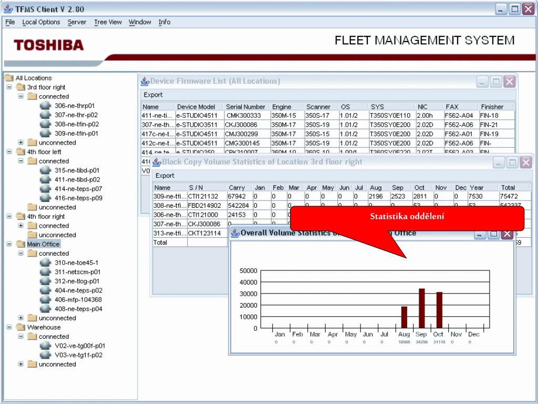Collapse connected folder under 3rd floor right
The image size is (538, 404).
coord(21,96)
